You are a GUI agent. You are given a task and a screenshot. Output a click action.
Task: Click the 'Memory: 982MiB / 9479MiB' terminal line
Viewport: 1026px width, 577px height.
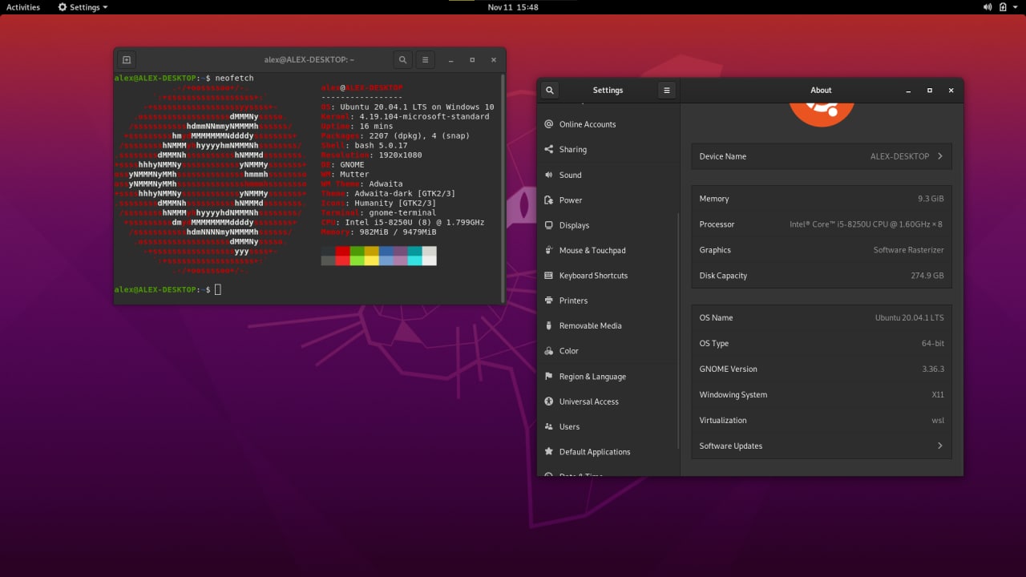(x=378, y=232)
